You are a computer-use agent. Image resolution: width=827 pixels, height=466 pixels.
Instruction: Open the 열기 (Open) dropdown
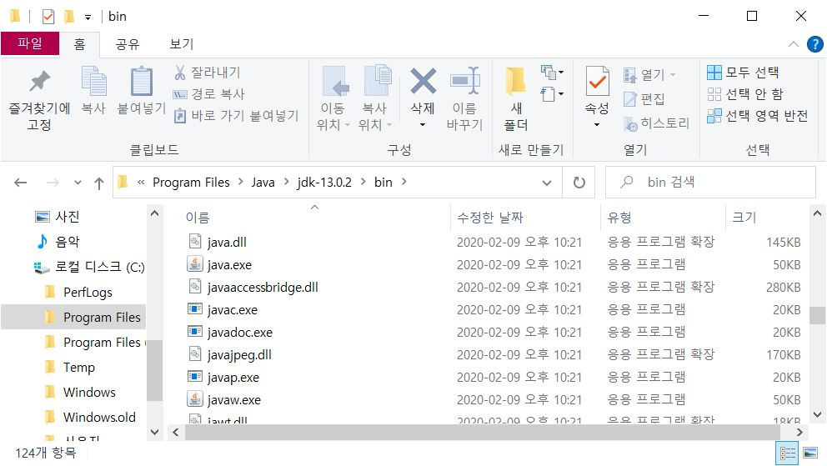pyautogui.click(x=673, y=75)
